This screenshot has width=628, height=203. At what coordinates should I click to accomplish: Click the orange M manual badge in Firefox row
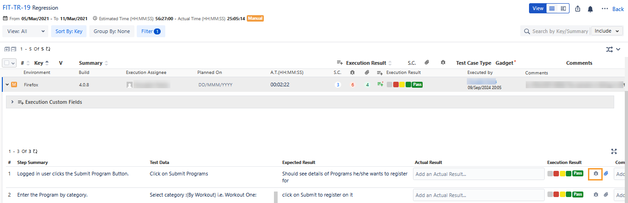click(x=14, y=85)
